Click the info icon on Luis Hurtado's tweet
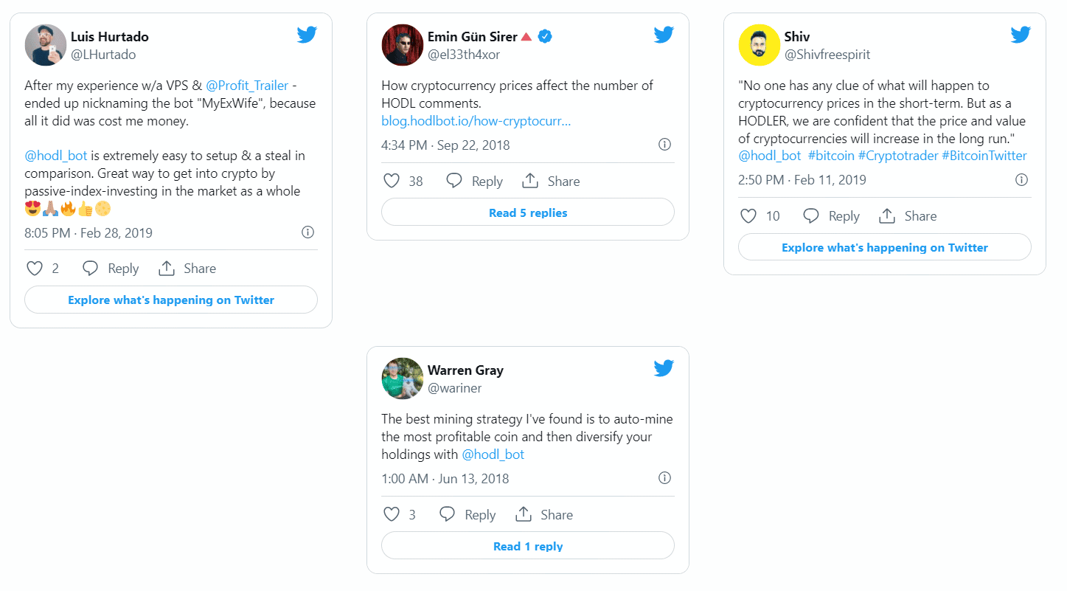Screen dimensions: 1067x591 [307, 232]
